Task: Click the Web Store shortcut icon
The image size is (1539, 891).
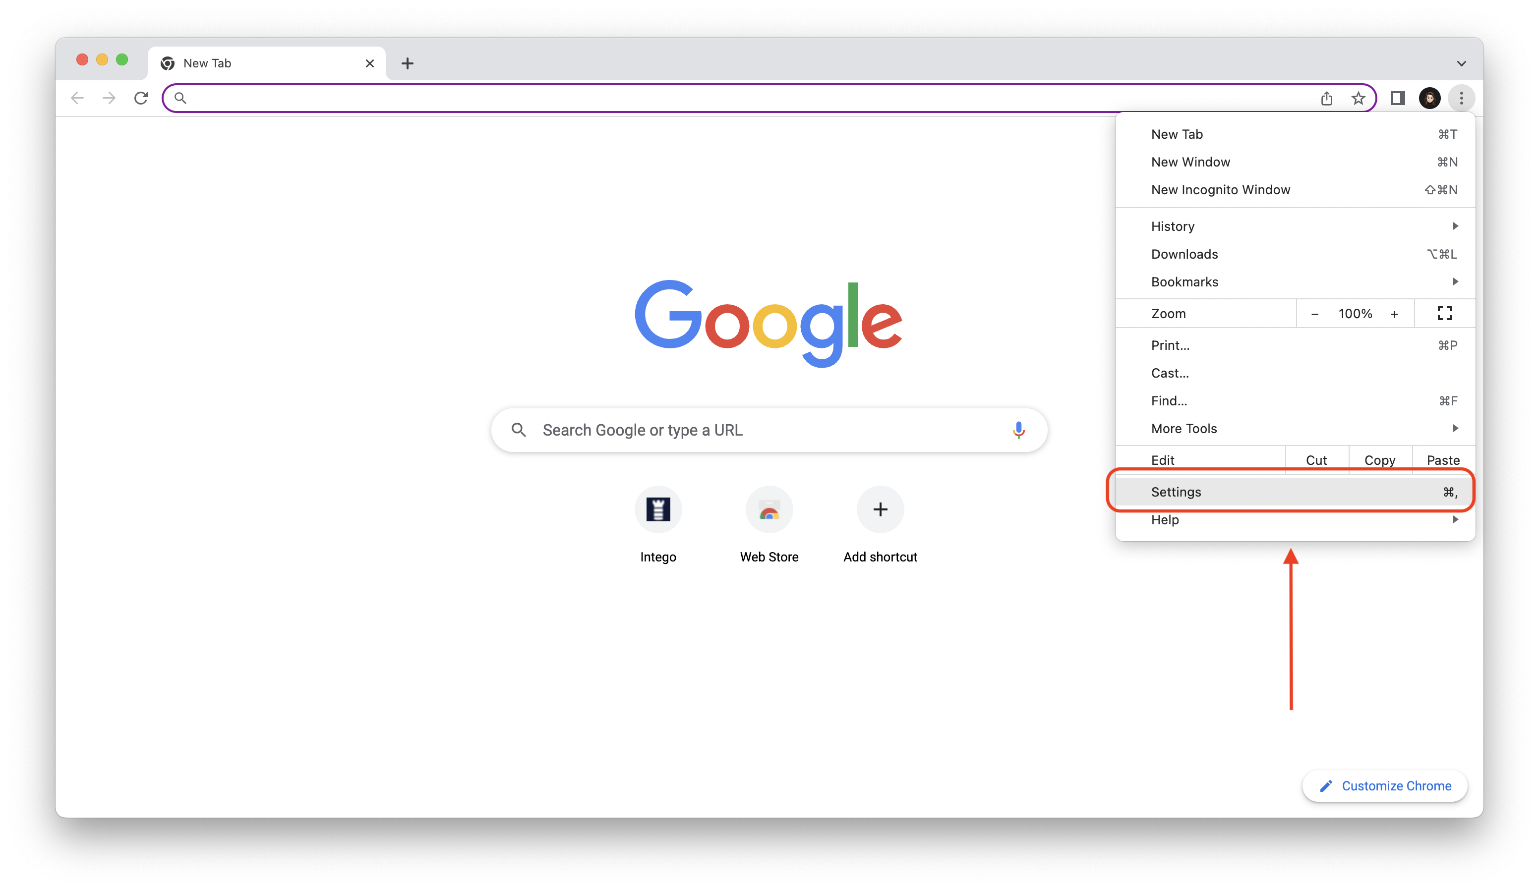Action: point(768,509)
